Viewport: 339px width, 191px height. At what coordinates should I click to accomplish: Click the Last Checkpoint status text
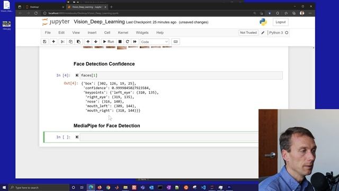point(151,22)
